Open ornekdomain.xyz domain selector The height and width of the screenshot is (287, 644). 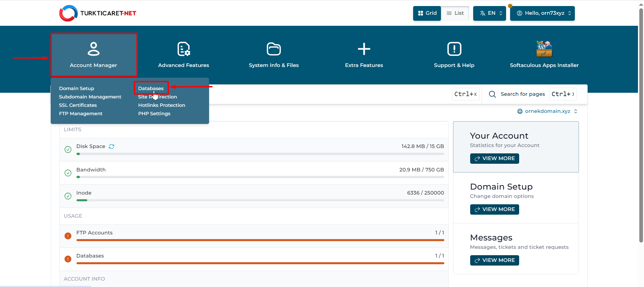coord(547,111)
